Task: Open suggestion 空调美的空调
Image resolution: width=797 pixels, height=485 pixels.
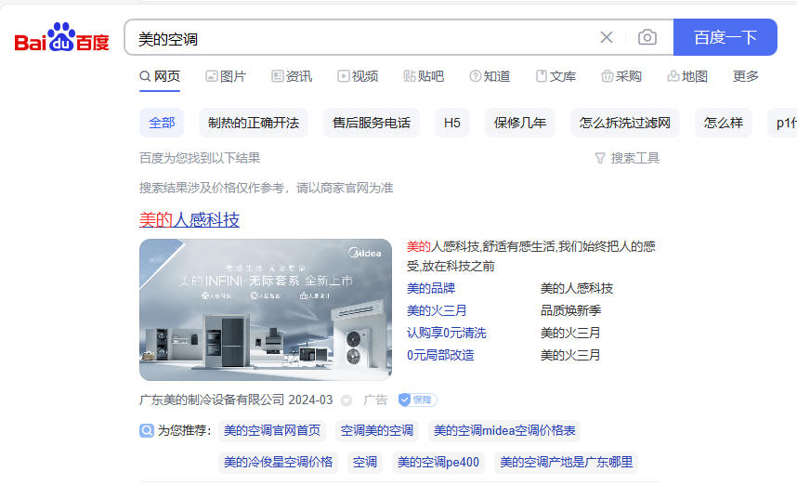Action: [x=377, y=430]
